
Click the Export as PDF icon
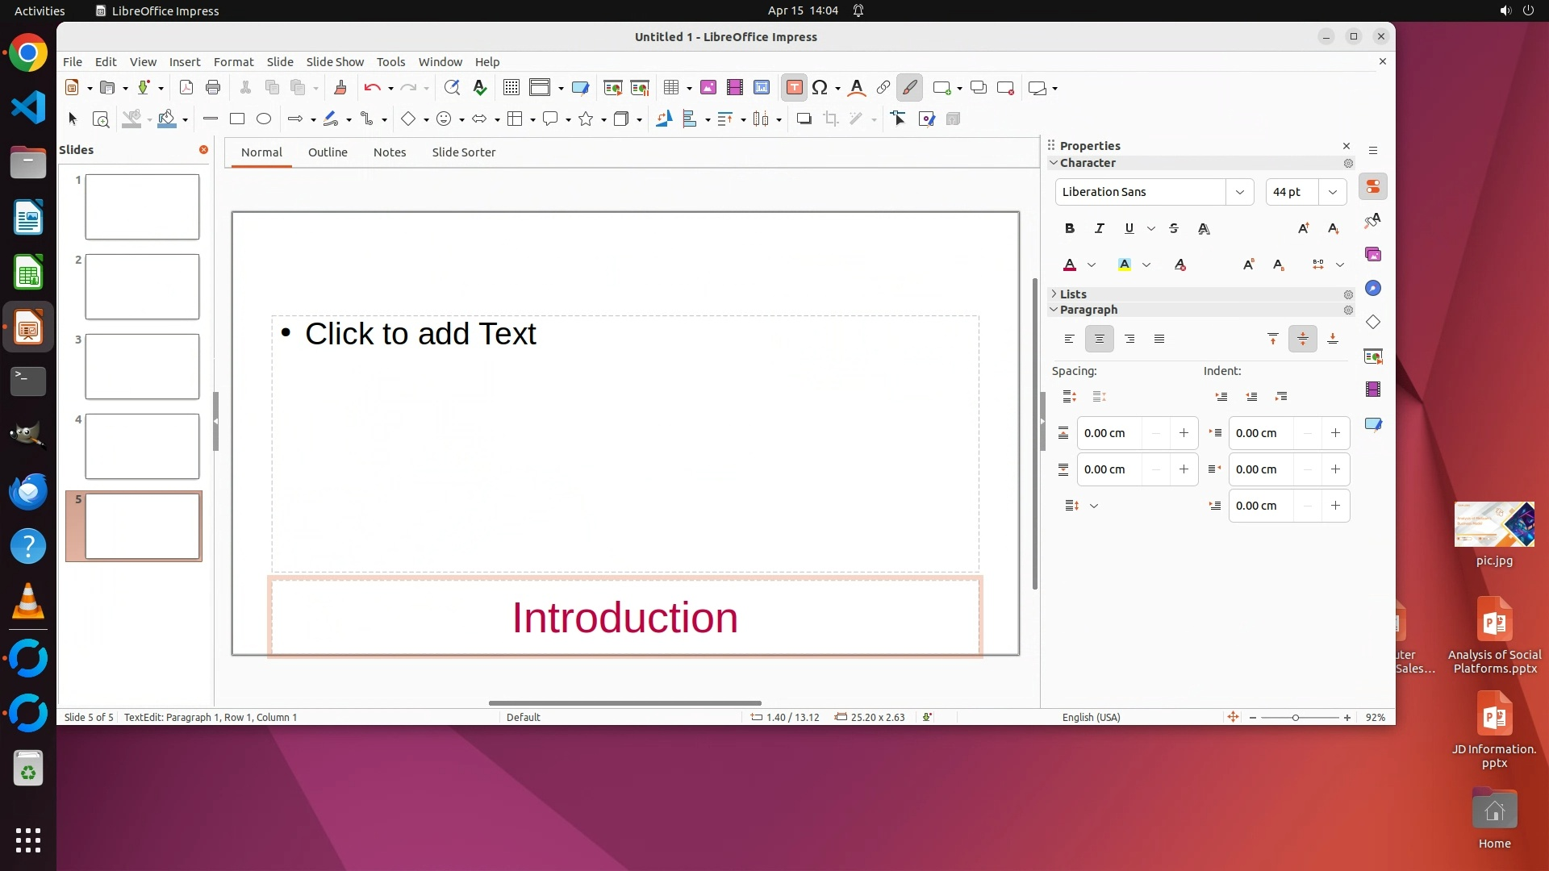186,88
